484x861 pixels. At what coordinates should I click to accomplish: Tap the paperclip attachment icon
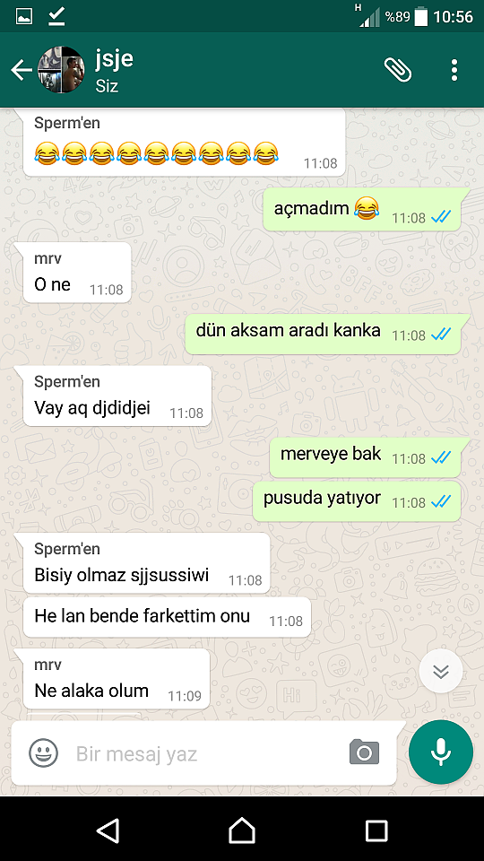pyautogui.click(x=397, y=70)
